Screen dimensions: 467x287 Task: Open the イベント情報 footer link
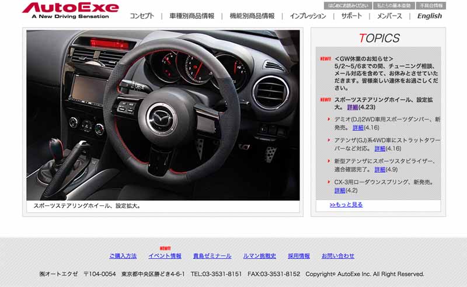165,256
